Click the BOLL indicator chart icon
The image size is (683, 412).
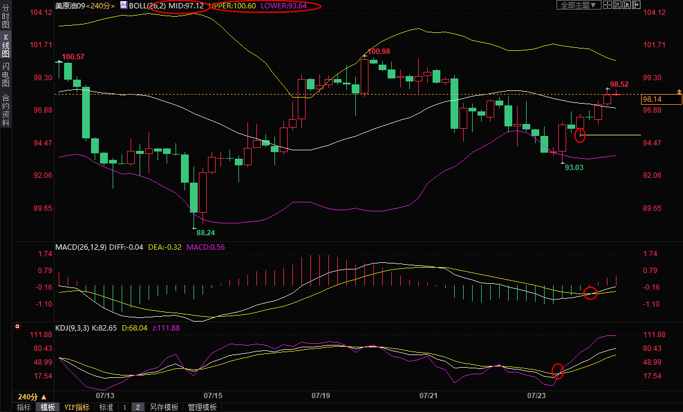[x=123, y=5]
